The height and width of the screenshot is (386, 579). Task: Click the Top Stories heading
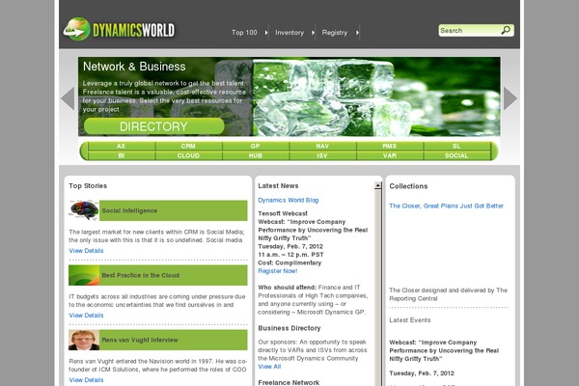coord(88,186)
